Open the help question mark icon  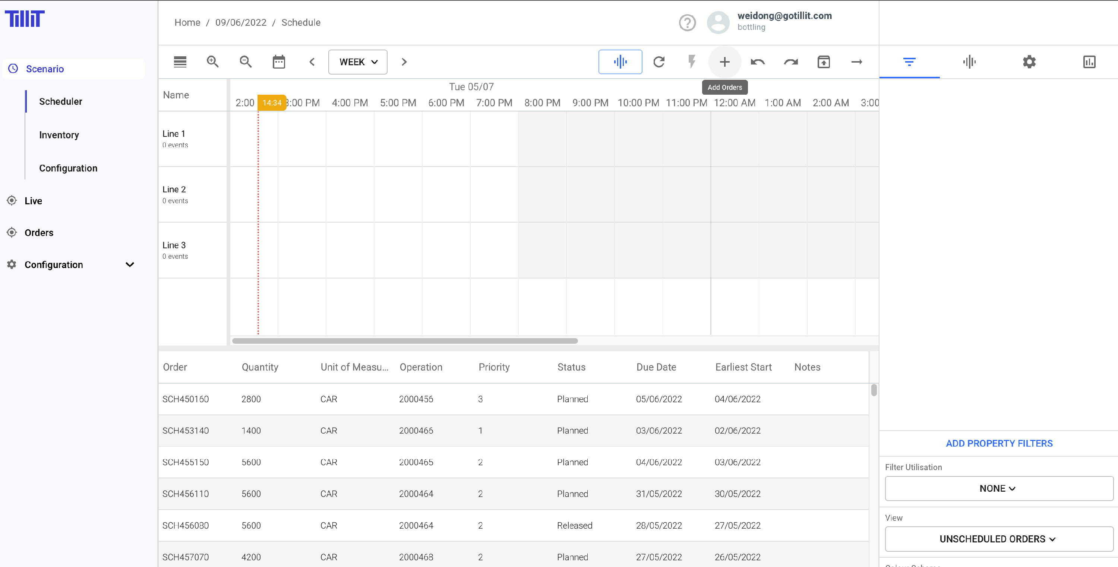[x=687, y=23]
